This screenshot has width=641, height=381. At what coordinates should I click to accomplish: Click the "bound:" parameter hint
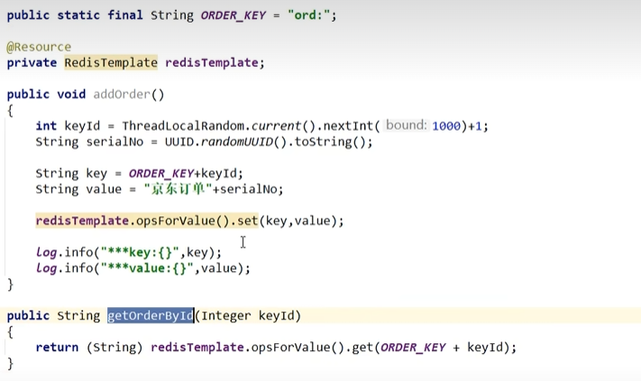406,126
